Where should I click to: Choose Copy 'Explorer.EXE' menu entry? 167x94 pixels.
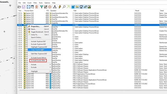click(x=40, y=50)
